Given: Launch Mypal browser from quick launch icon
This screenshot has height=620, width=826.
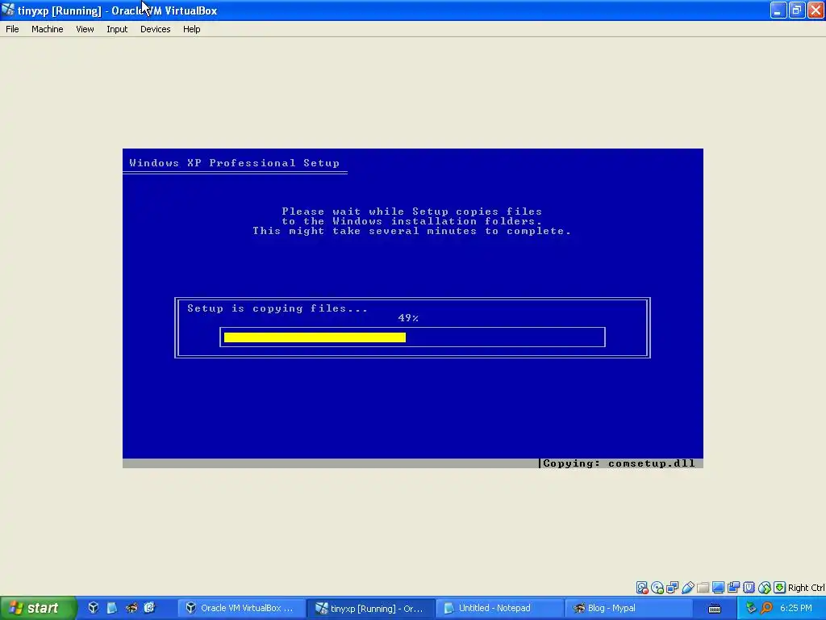Looking at the screenshot, I should click(x=131, y=607).
